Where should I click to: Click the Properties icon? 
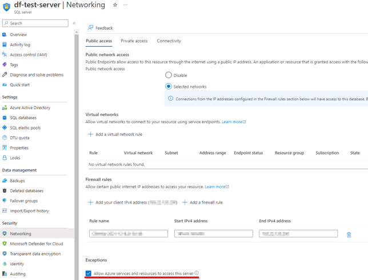(x=5, y=148)
